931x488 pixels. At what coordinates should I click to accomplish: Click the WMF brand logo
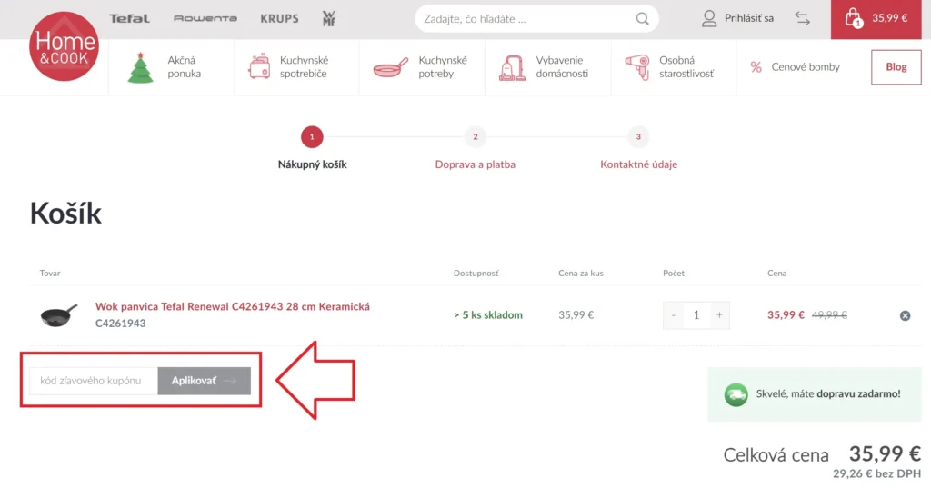click(329, 18)
